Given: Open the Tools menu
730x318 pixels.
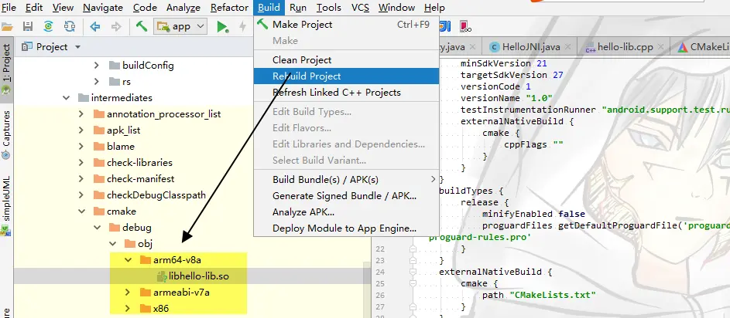Looking at the screenshot, I should (x=329, y=8).
